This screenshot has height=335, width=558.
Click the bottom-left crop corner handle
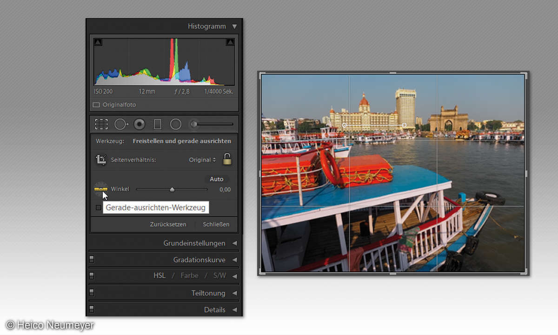[x=261, y=272]
